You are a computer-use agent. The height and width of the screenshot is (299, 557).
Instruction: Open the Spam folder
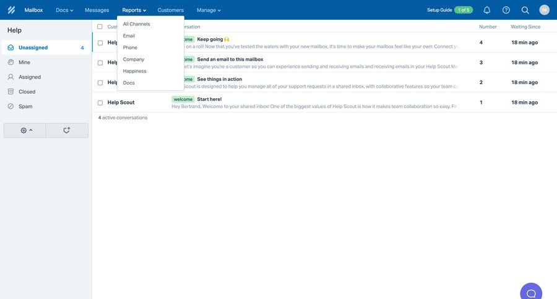46,106
